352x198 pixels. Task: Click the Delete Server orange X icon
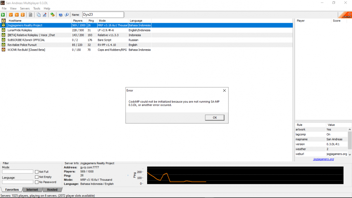click(17, 14)
